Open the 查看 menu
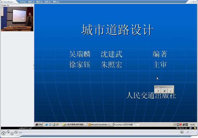The image size is (198, 138). [x=31, y=2]
